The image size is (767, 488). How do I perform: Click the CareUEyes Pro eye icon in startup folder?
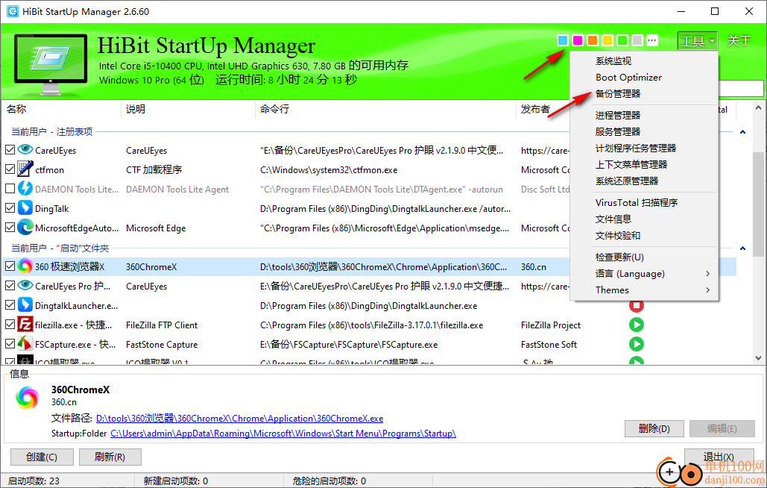point(25,285)
